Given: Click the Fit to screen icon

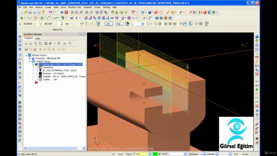Looking at the screenshot, I should [61, 12].
